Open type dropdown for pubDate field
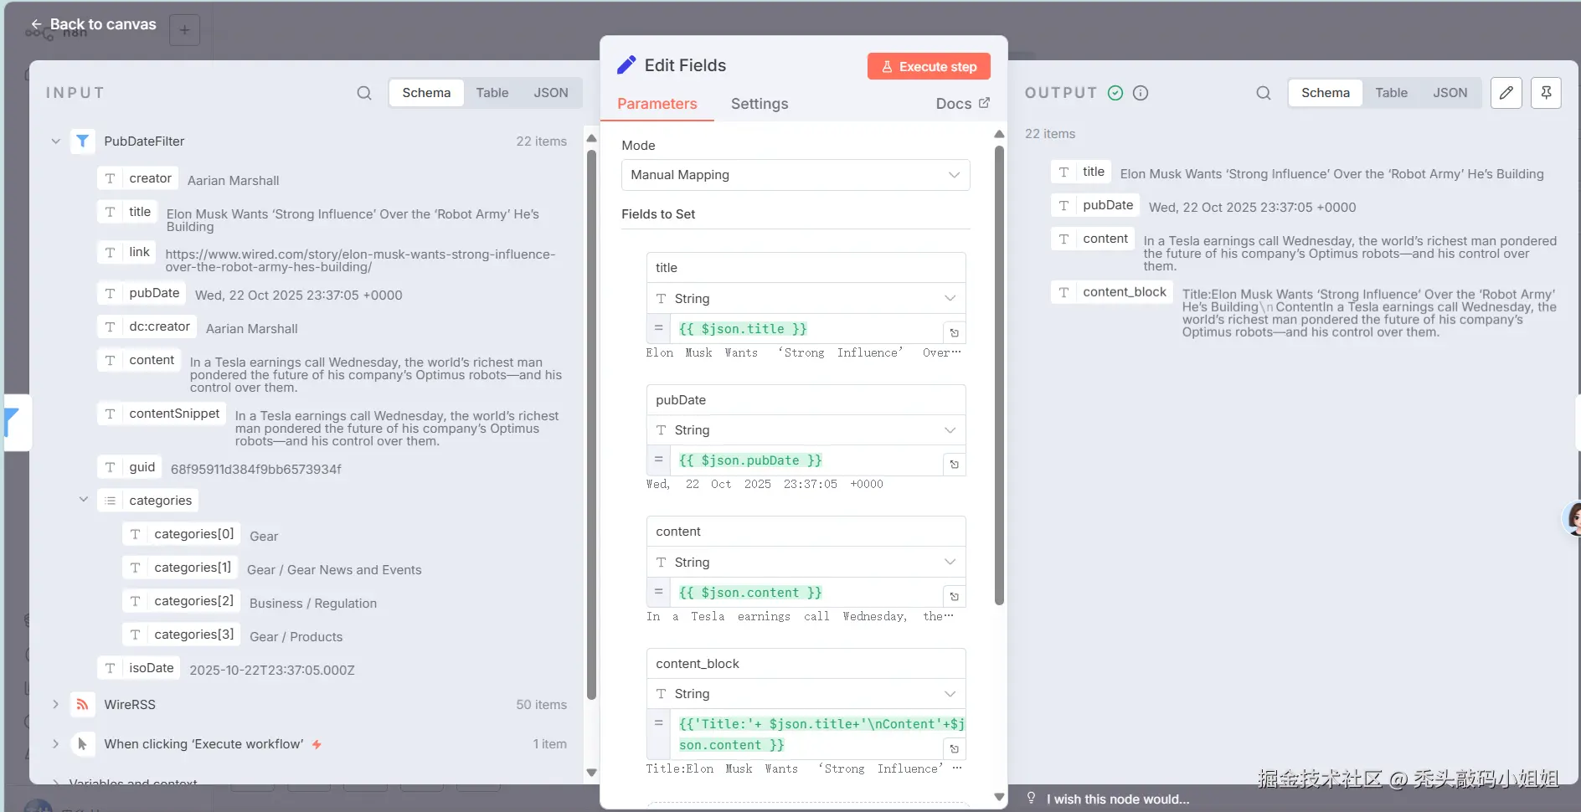 pos(806,430)
